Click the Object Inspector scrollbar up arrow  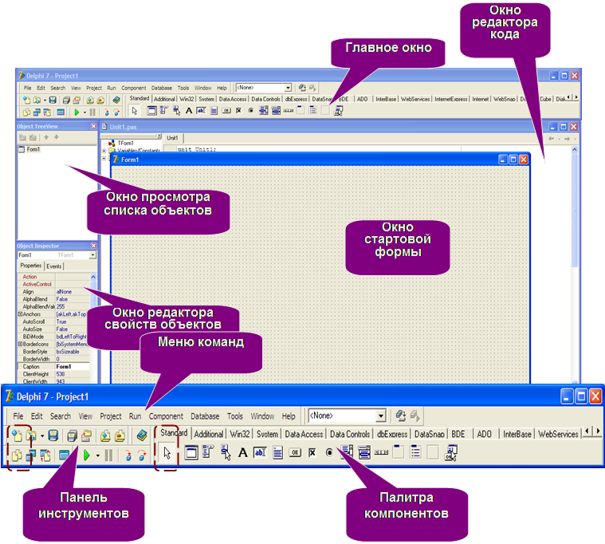(93, 277)
